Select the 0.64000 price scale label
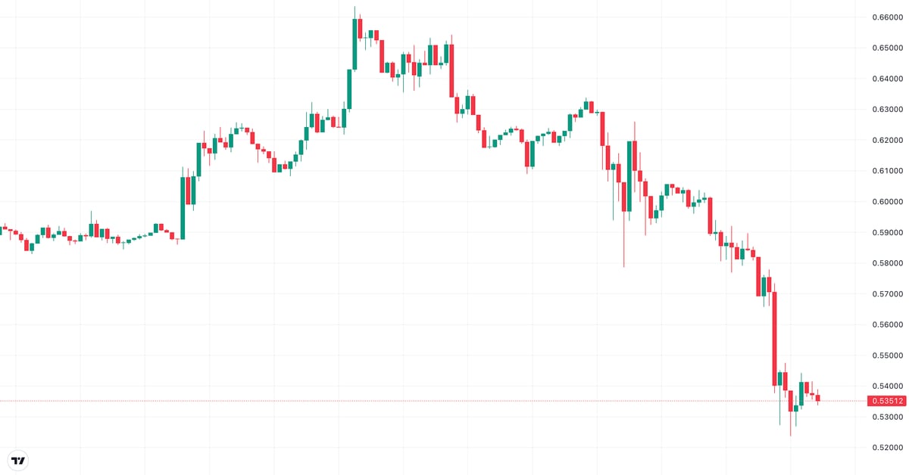The height and width of the screenshot is (475, 909). [x=886, y=79]
